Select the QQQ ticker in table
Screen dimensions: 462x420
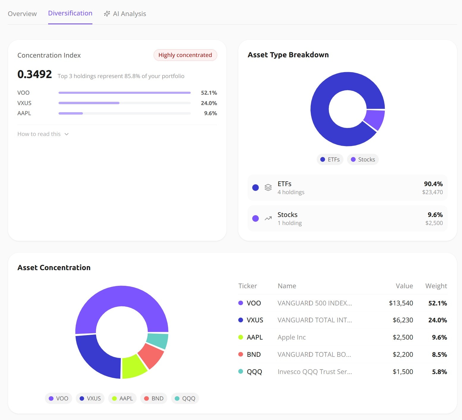(254, 372)
